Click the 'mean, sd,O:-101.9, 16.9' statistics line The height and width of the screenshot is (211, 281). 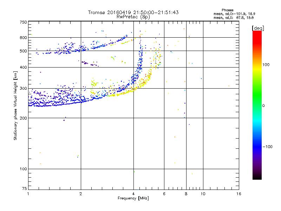[x=234, y=14]
